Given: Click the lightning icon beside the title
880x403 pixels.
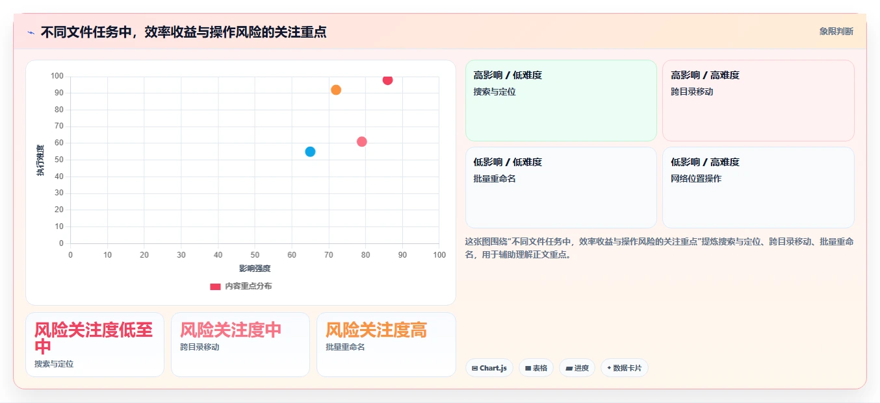Looking at the screenshot, I should [31, 32].
